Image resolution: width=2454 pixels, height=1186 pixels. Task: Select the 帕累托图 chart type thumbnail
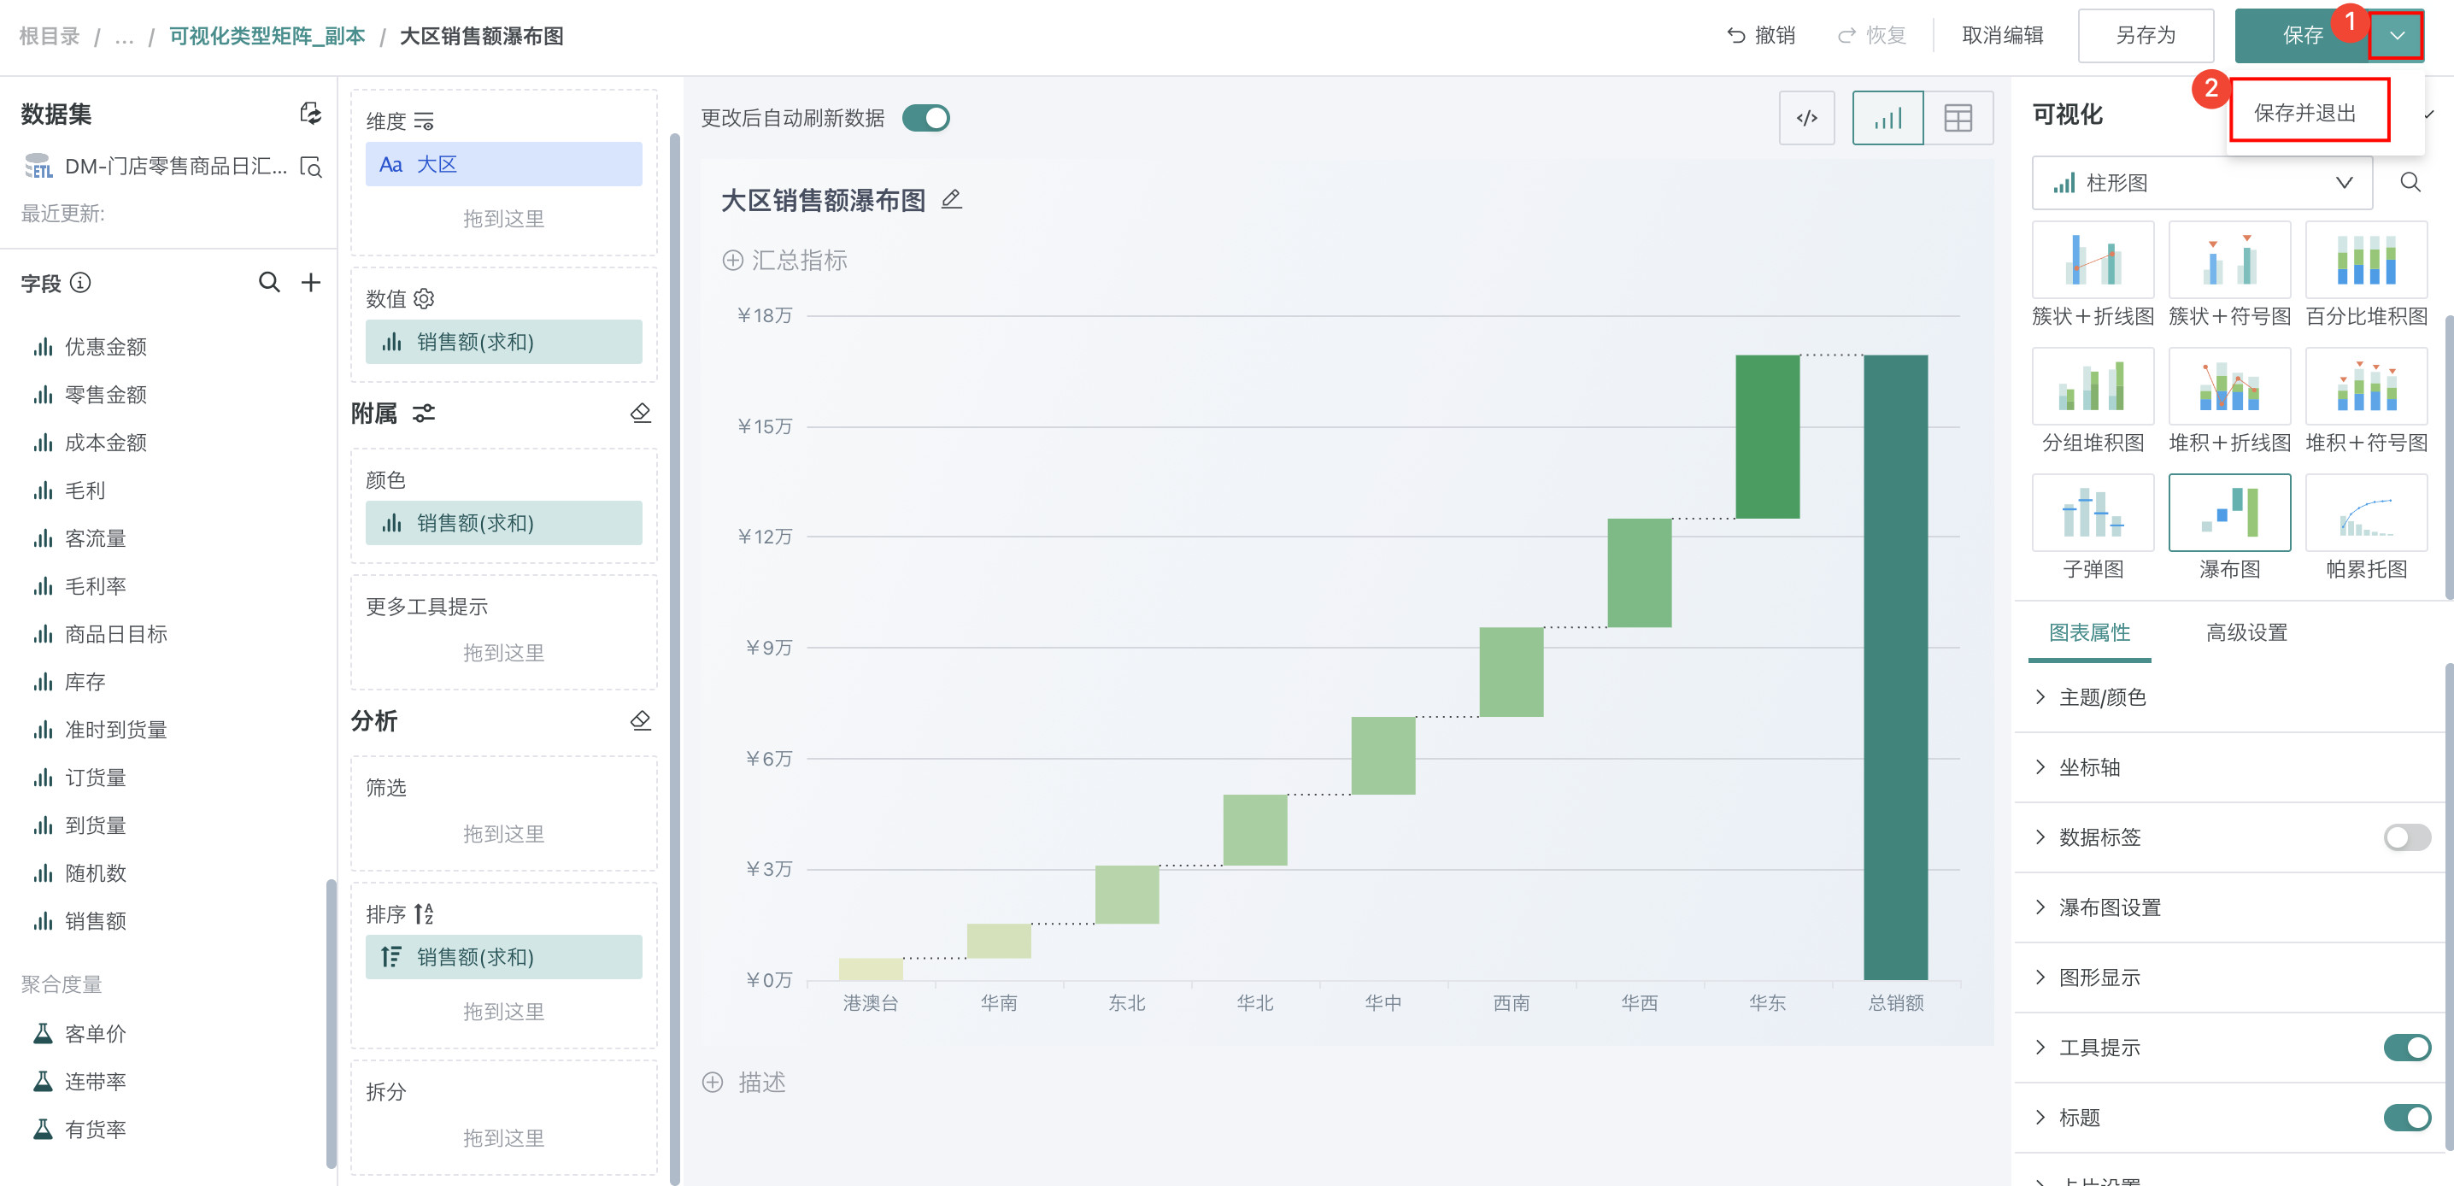(2365, 514)
